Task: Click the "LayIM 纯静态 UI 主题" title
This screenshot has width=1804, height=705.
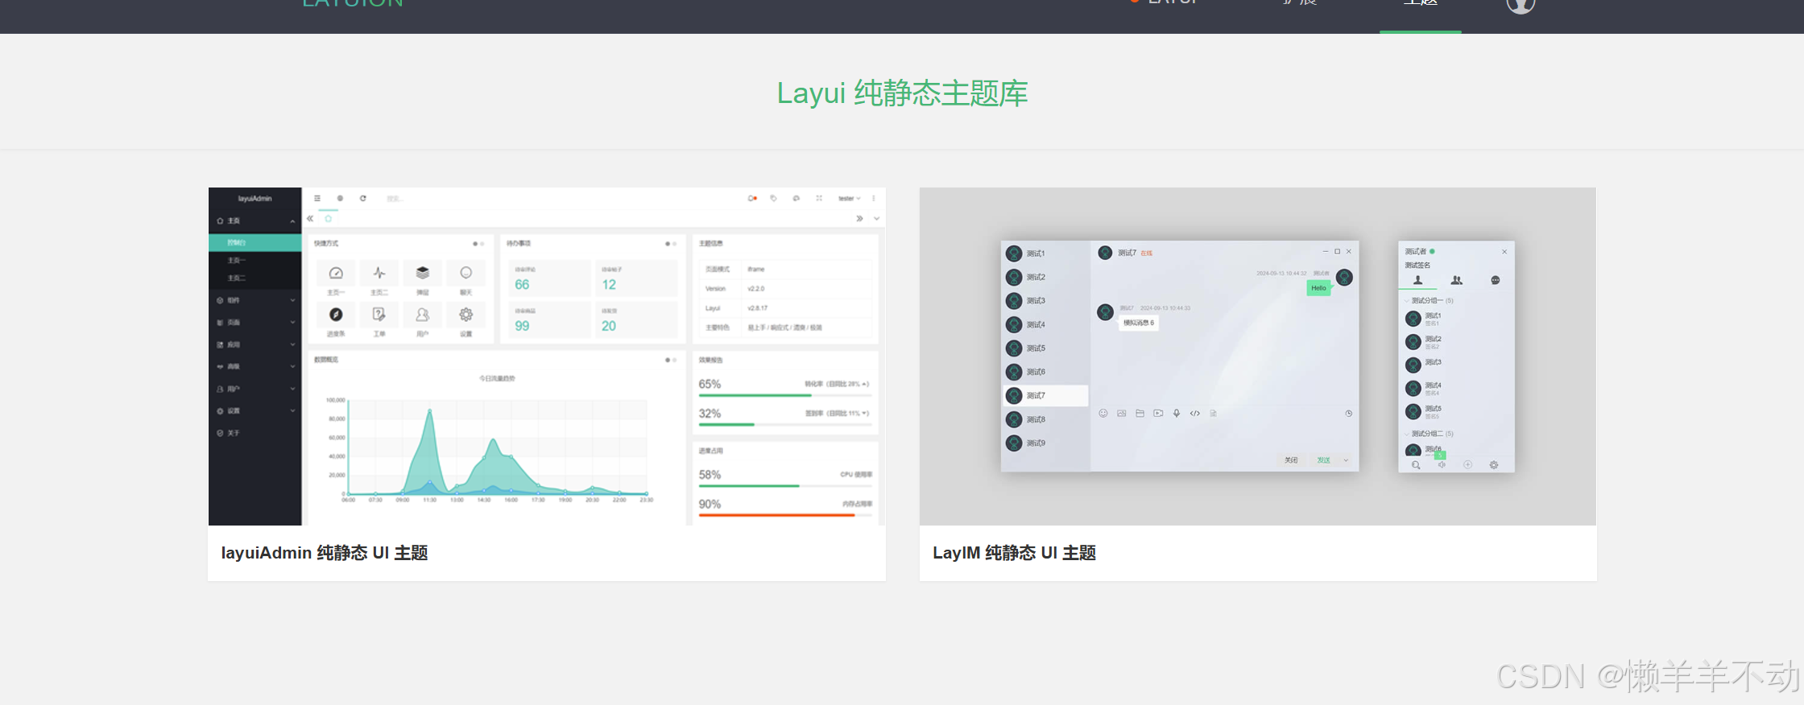Action: [1014, 553]
